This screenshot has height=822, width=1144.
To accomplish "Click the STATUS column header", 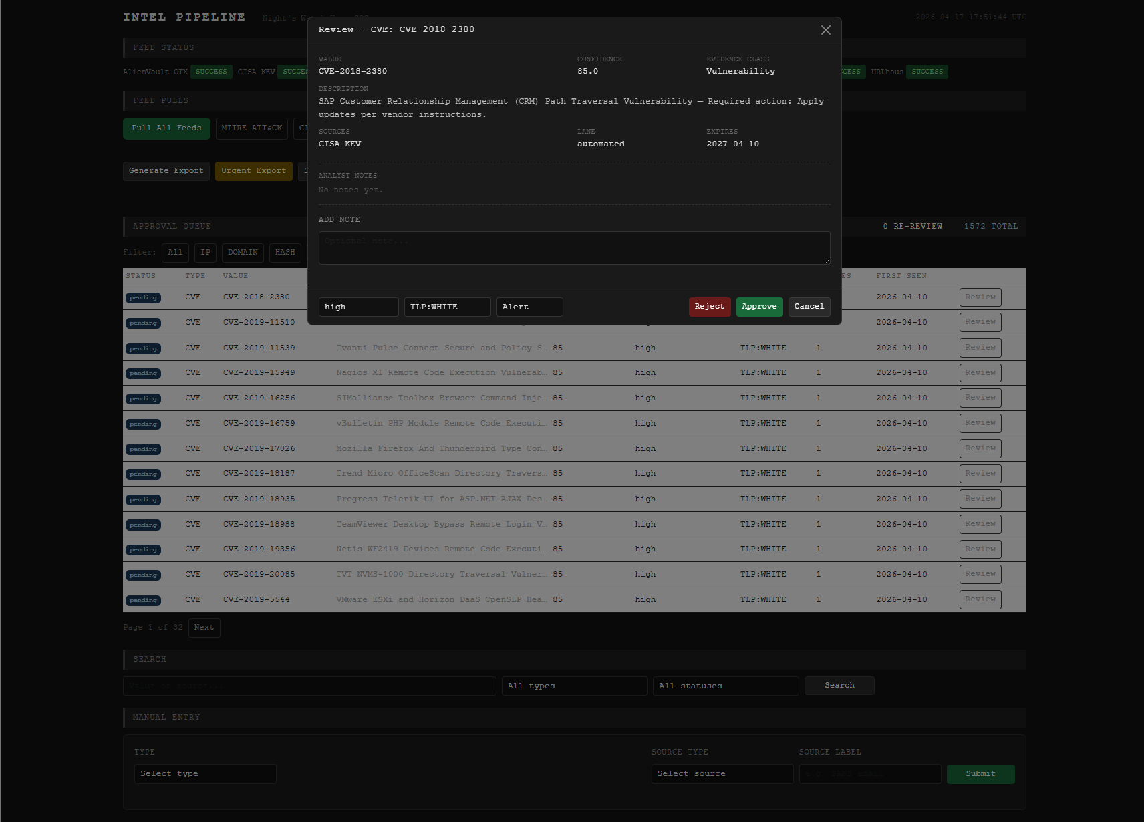I will (141, 276).
